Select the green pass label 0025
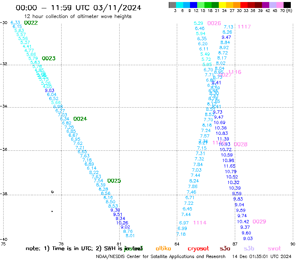The width and height of the screenshot is (296, 260). (114, 181)
